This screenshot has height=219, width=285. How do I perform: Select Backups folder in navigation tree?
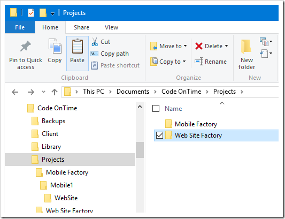53,121
